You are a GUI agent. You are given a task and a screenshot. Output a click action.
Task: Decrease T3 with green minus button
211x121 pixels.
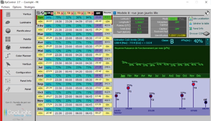tap(75, 13)
